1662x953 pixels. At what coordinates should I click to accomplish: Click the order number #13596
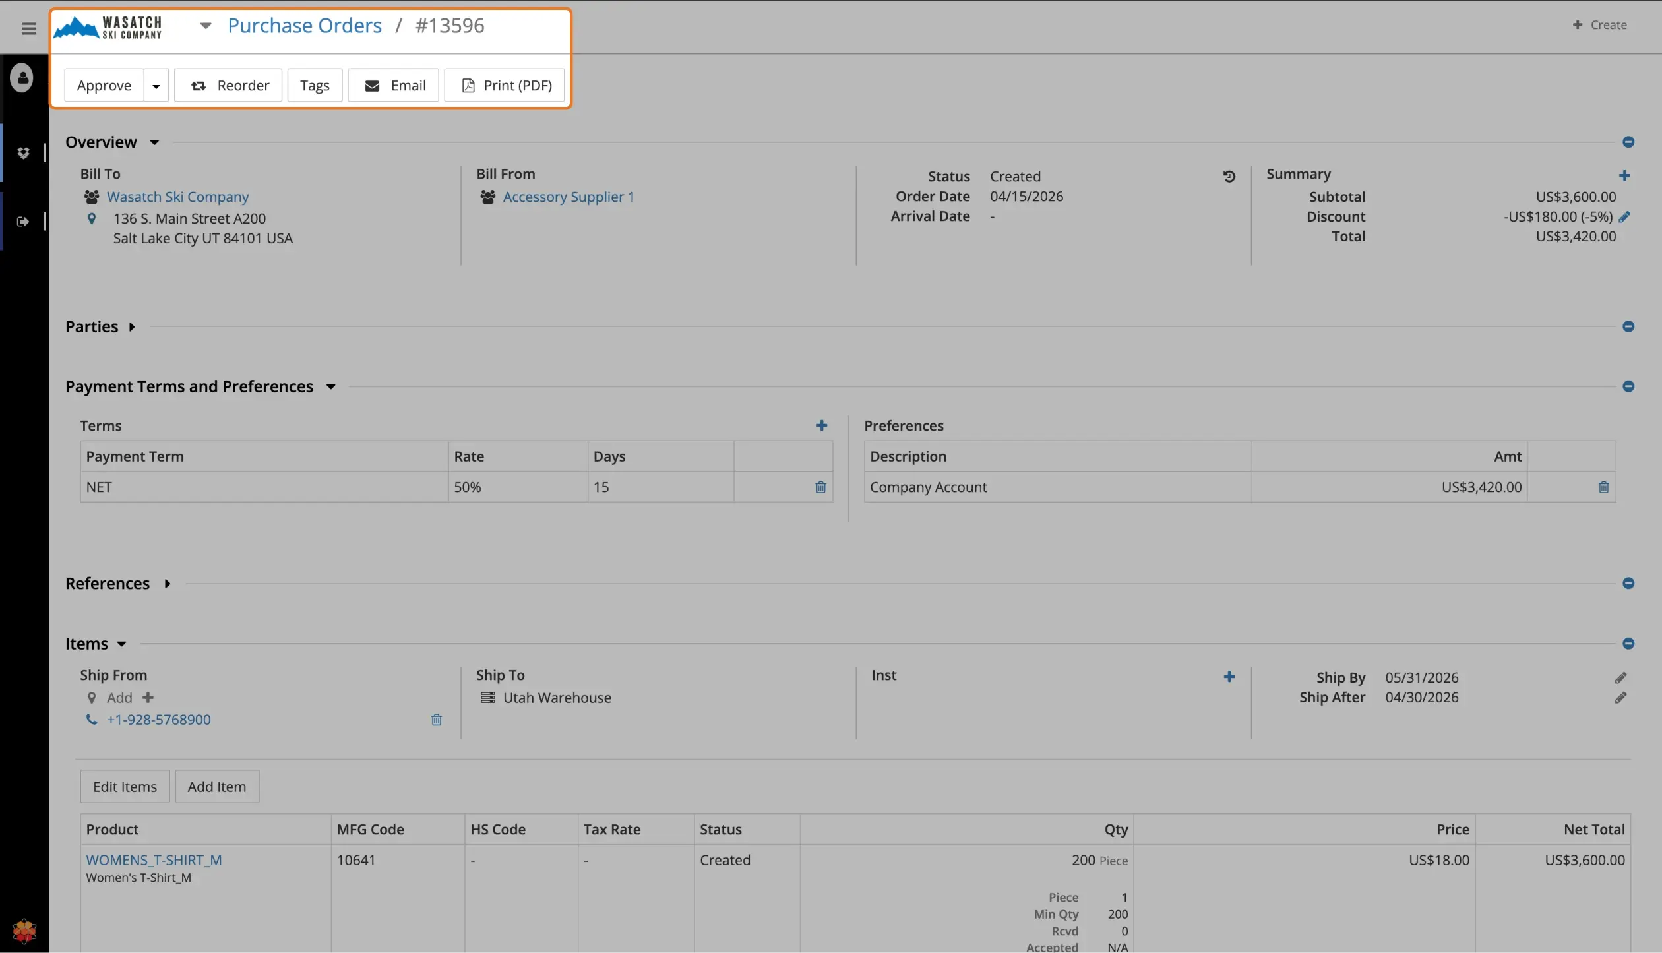450,26
